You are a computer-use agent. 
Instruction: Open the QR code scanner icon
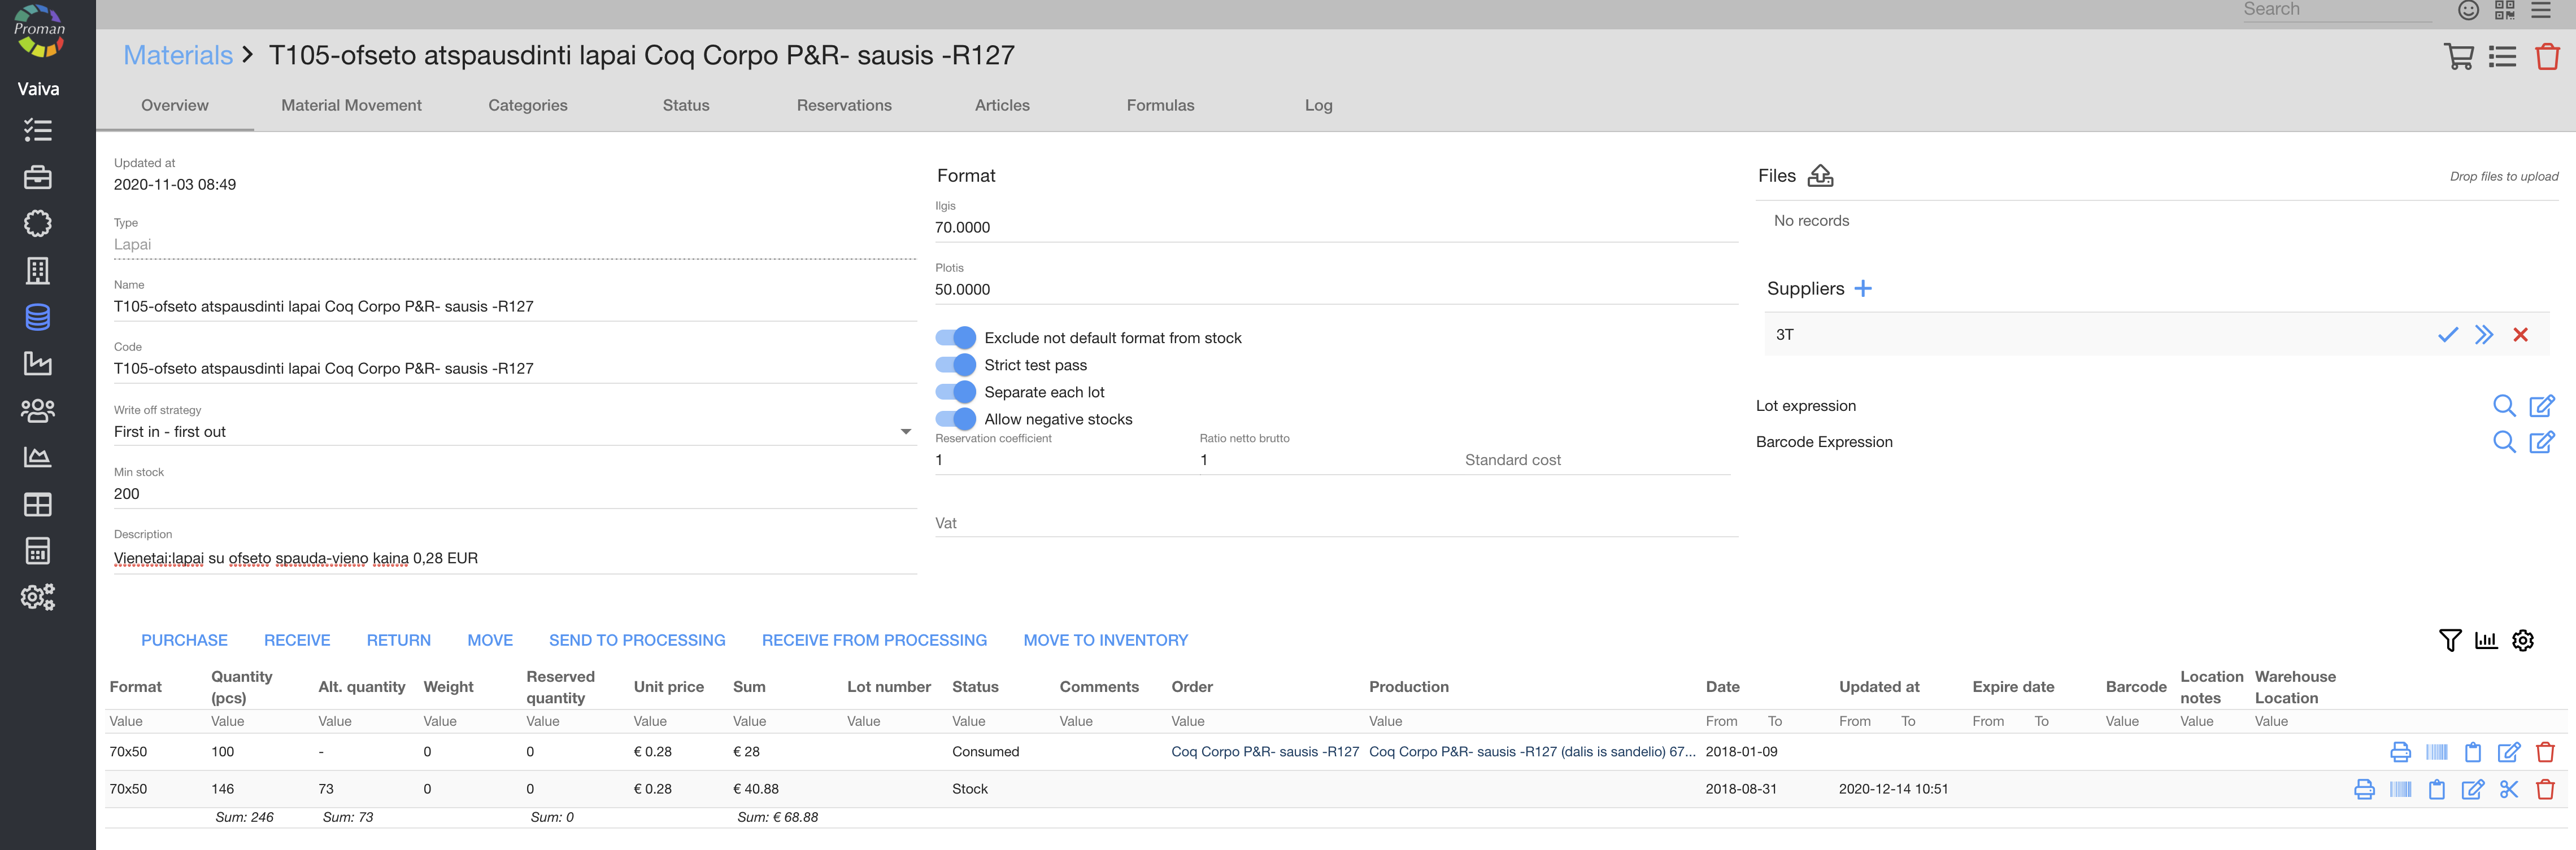(2504, 11)
